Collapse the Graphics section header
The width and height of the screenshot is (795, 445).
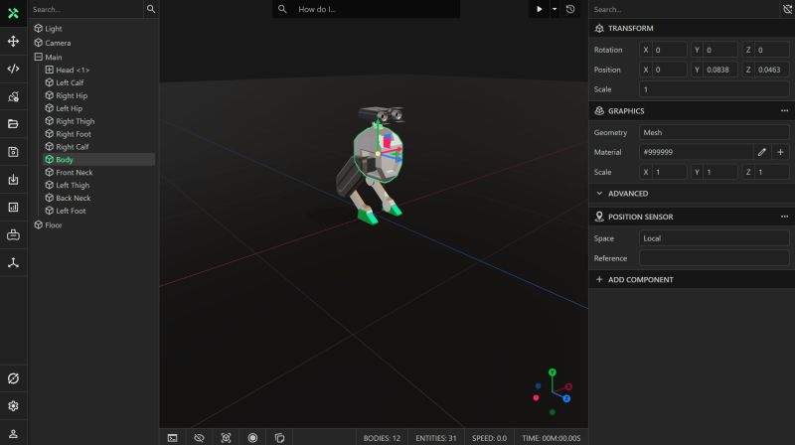click(692, 110)
